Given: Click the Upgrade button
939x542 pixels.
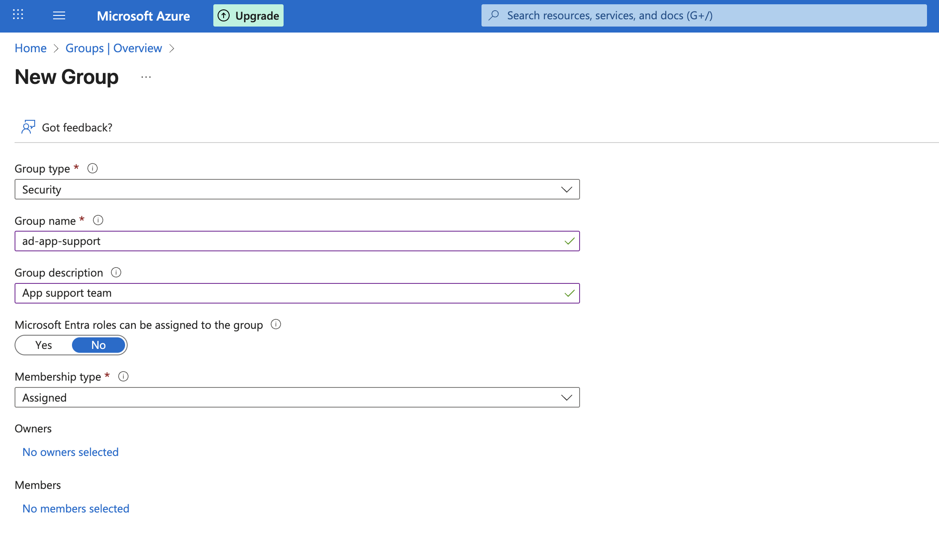Looking at the screenshot, I should 248,15.
